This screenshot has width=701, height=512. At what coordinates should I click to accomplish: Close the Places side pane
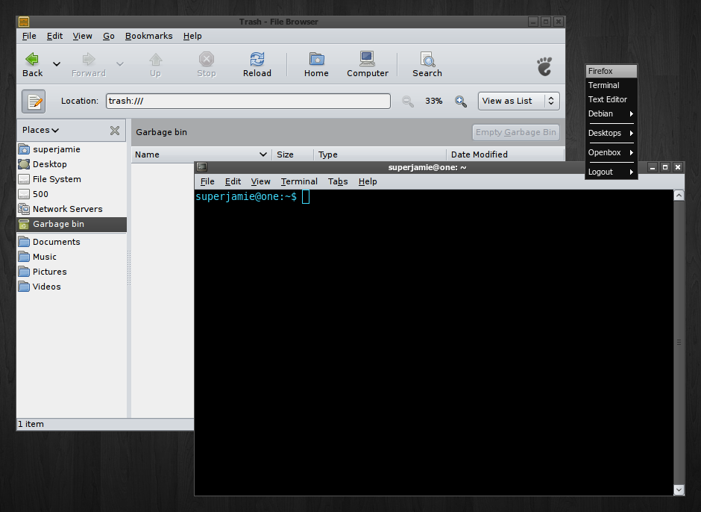(x=115, y=130)
